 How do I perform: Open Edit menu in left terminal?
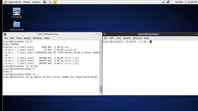click(x=12, y=38)
